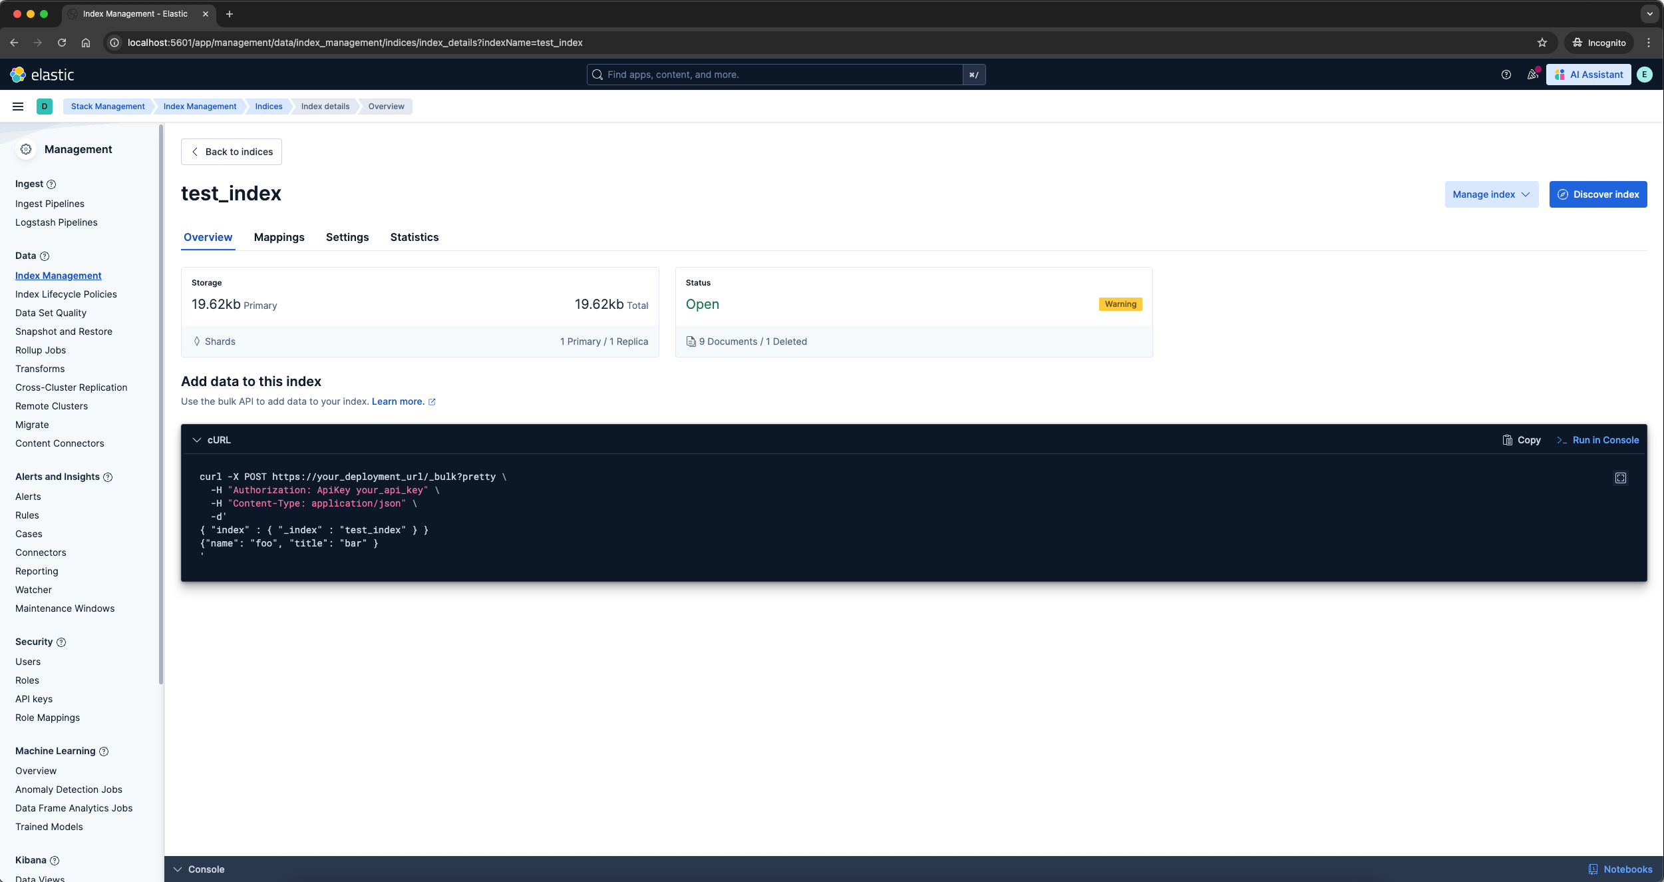Open the announcements bell icon

[1532, 75]
